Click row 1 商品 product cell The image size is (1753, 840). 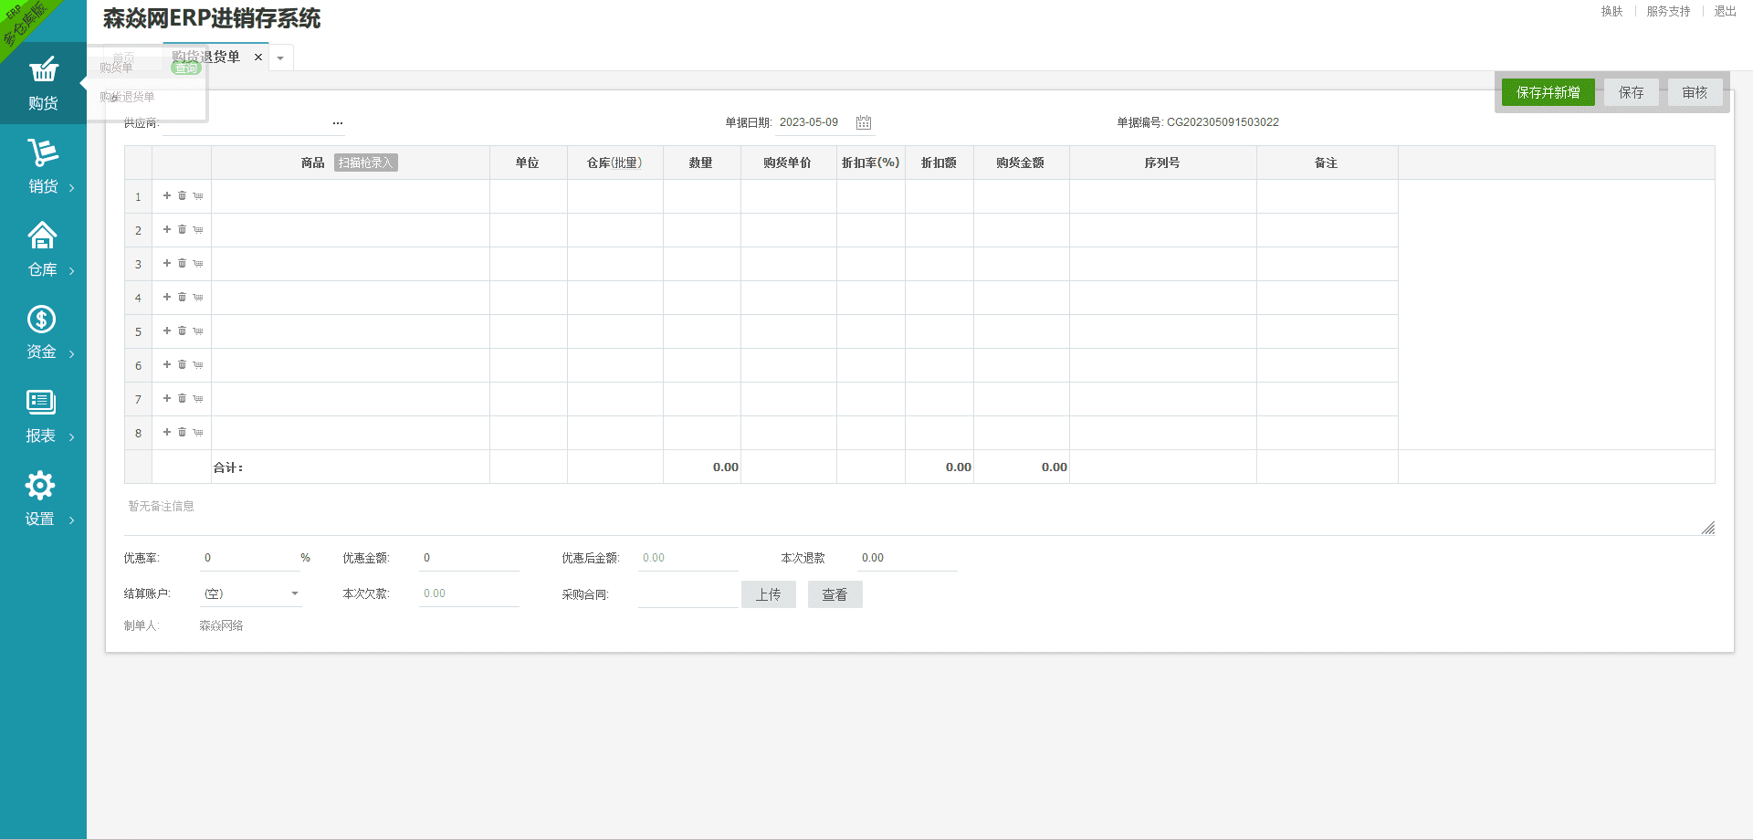(351, 196)
